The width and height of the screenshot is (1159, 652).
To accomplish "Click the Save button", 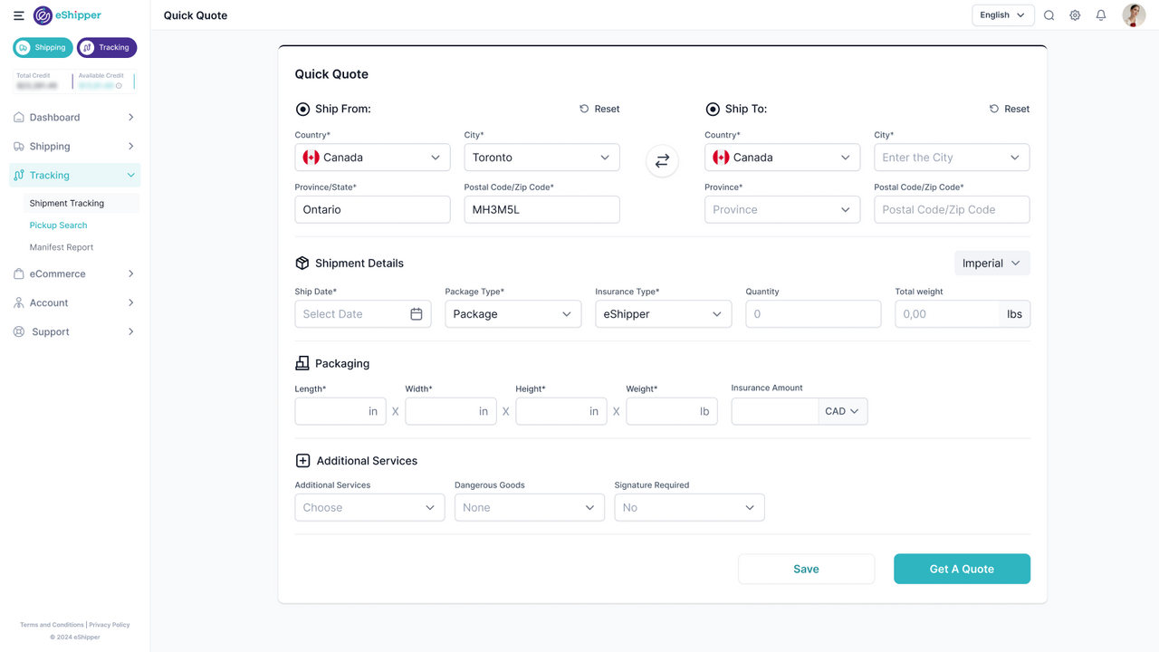I will [x=806, y=569].
